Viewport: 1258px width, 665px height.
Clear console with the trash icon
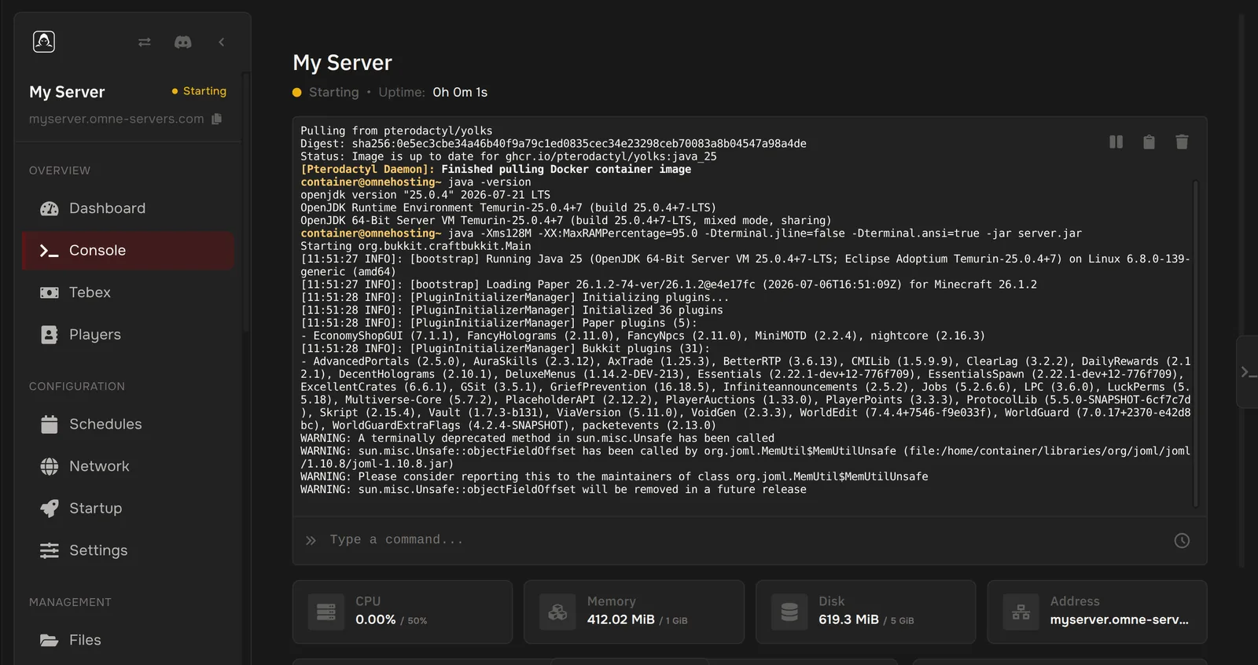pos(1182,142)
